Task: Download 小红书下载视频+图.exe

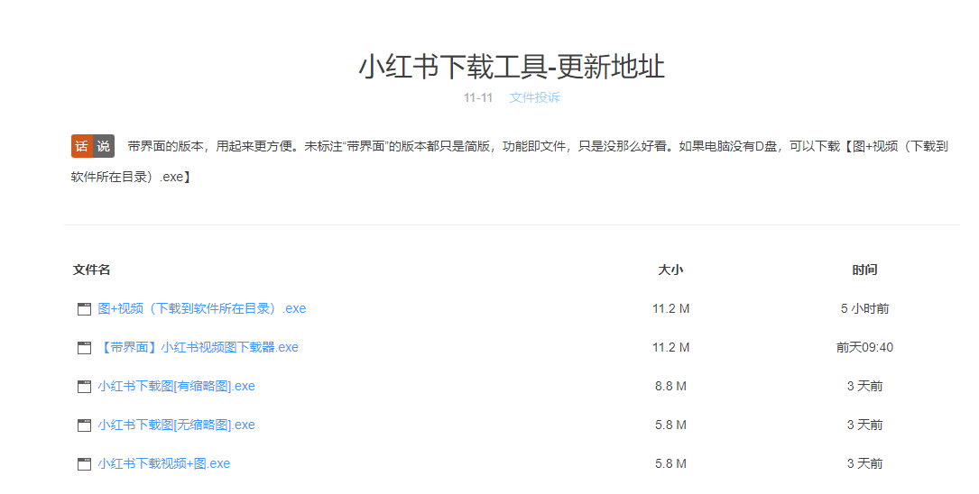Action: [x=164, y=463]
